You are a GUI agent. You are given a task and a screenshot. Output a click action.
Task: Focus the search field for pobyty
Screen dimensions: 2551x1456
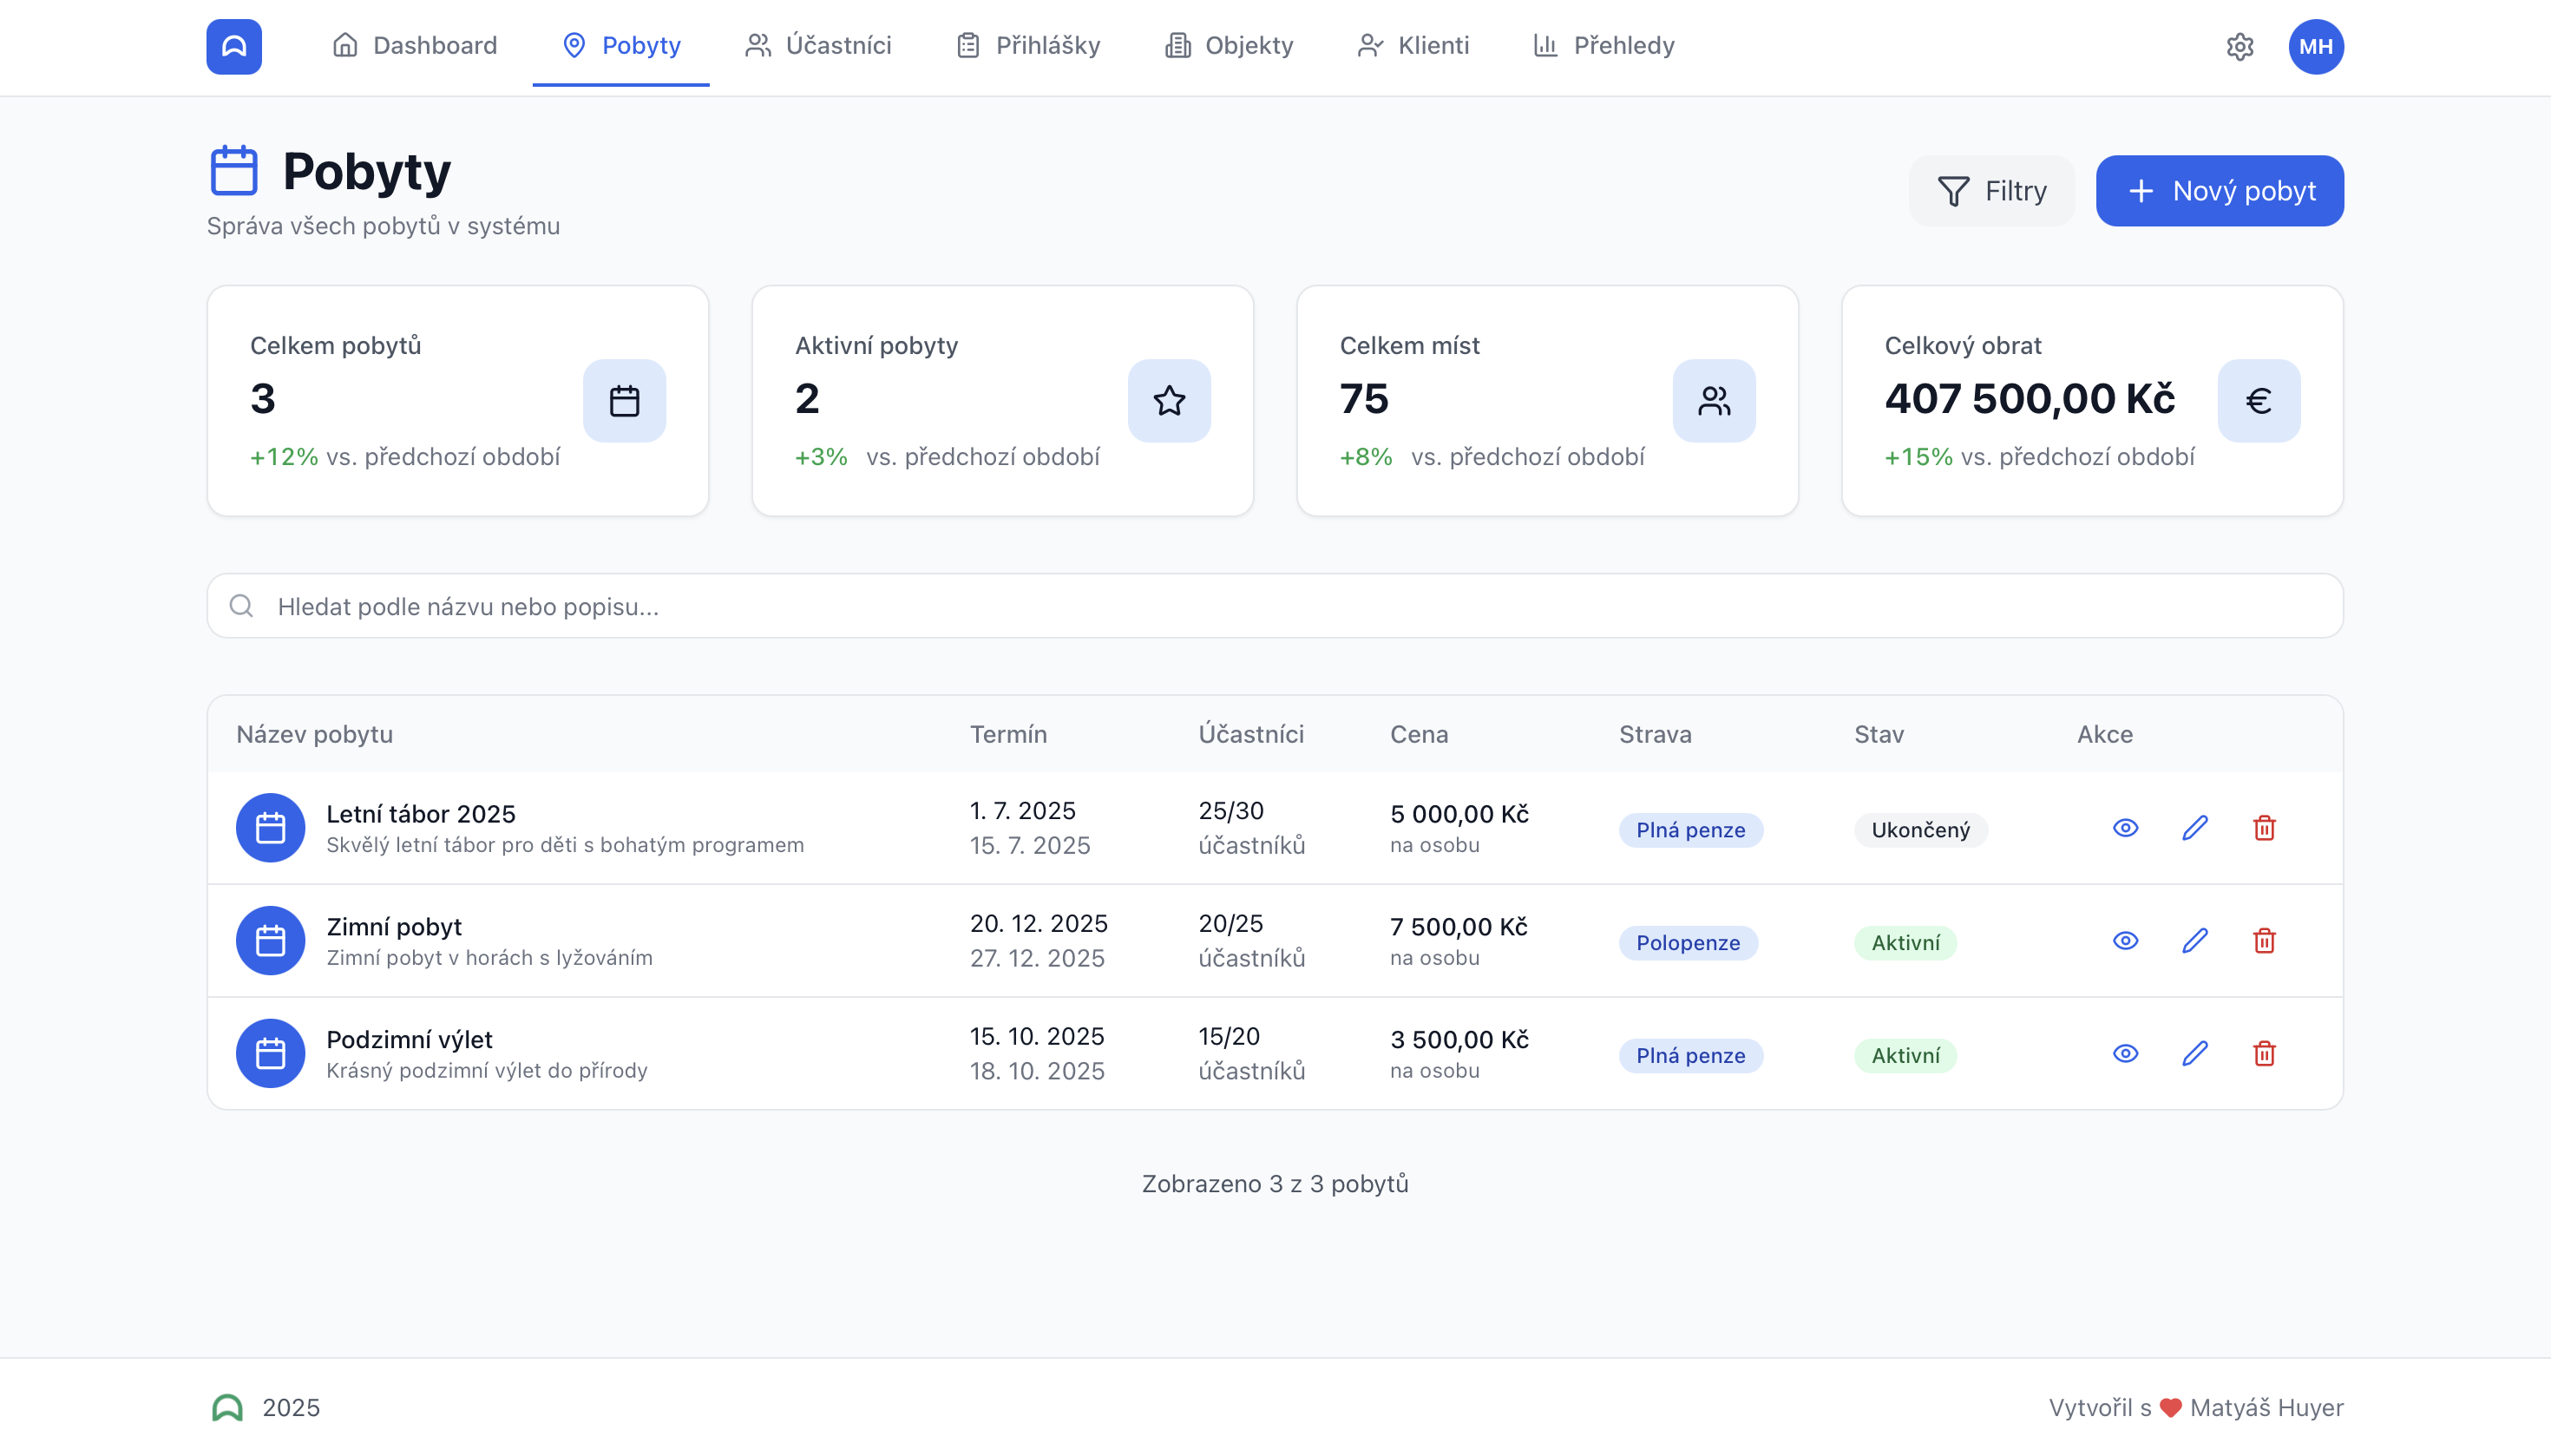tap(1275, 607)
